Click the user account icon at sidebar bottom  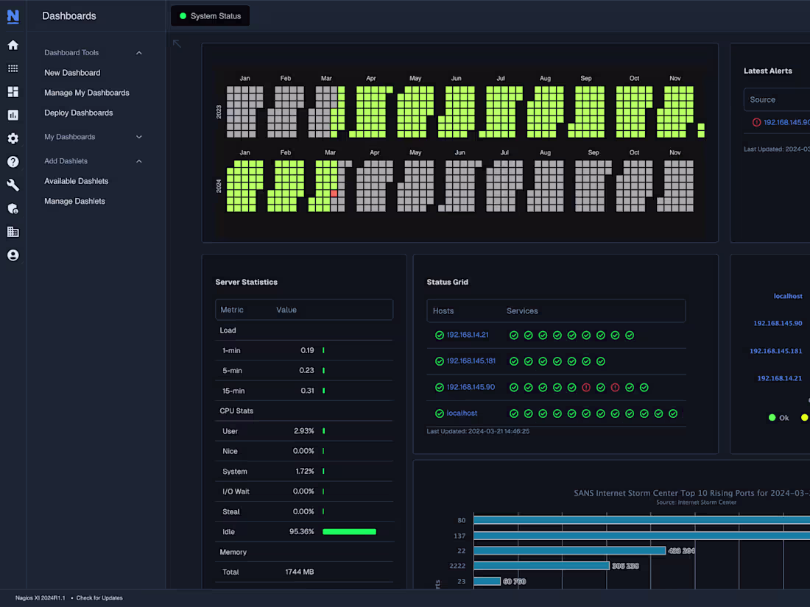(13, 255)
